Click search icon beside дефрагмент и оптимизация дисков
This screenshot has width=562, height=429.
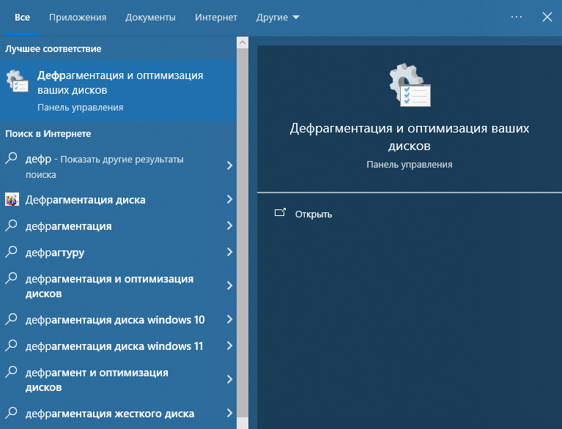(11, 372)
